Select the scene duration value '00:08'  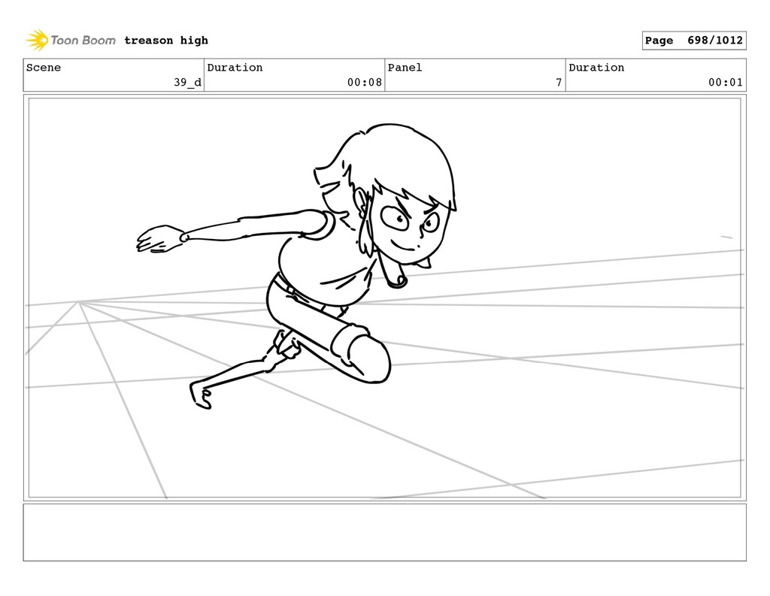coord(365,83)
